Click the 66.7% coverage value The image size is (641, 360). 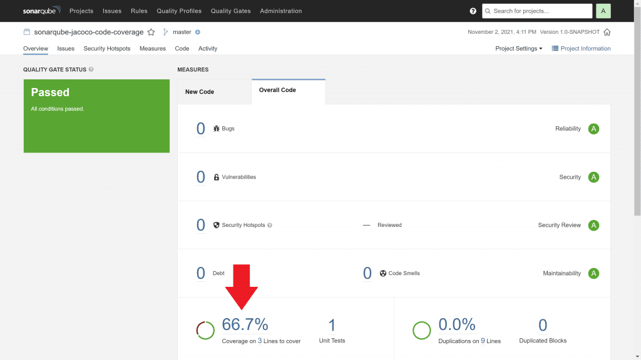point(245,324)
